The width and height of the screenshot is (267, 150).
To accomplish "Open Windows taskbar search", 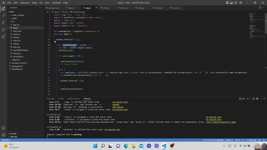I will pyautogui.click(x=103, y=146).
